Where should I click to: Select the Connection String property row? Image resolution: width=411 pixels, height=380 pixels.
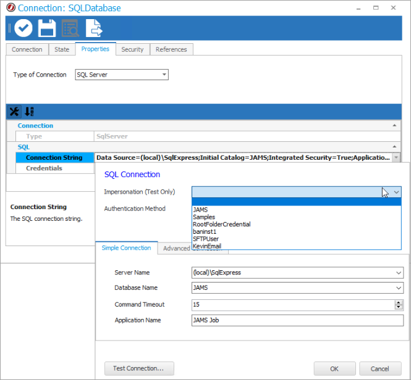54,157
